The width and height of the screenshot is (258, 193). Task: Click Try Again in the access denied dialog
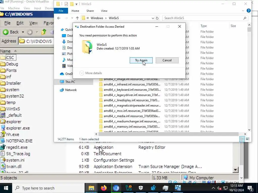pos(141,60)
